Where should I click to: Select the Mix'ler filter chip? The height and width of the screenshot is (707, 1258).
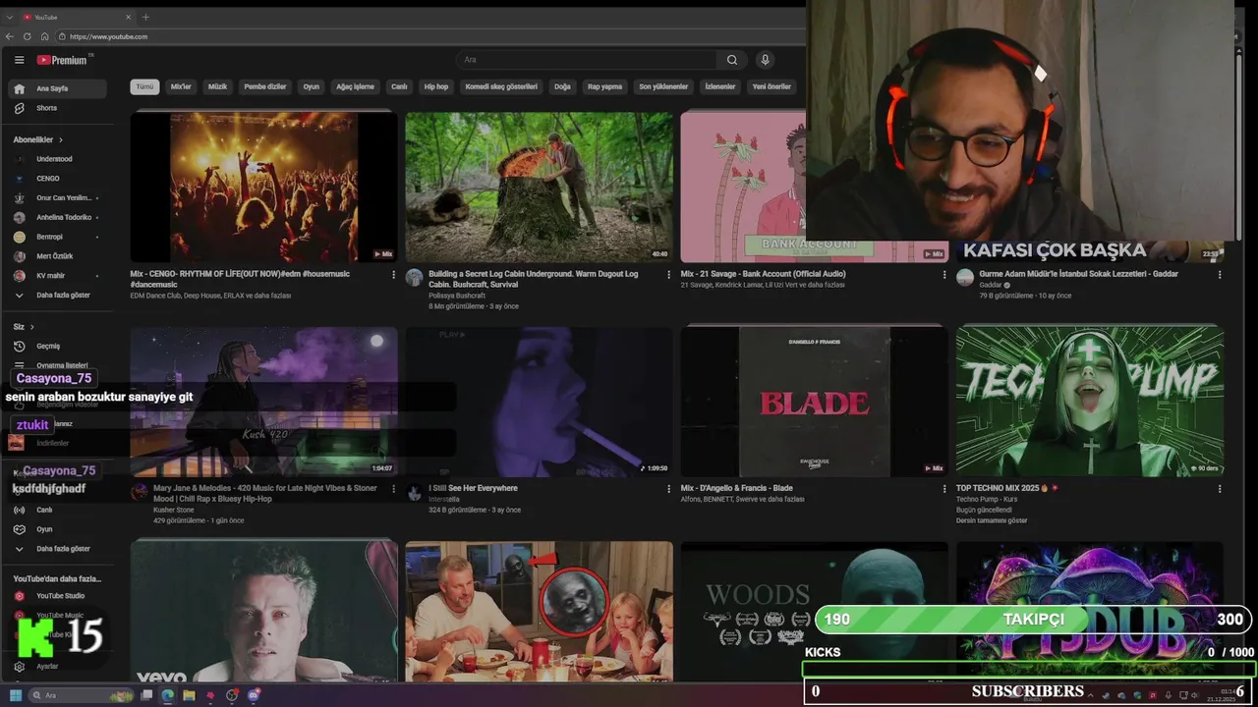181,86
